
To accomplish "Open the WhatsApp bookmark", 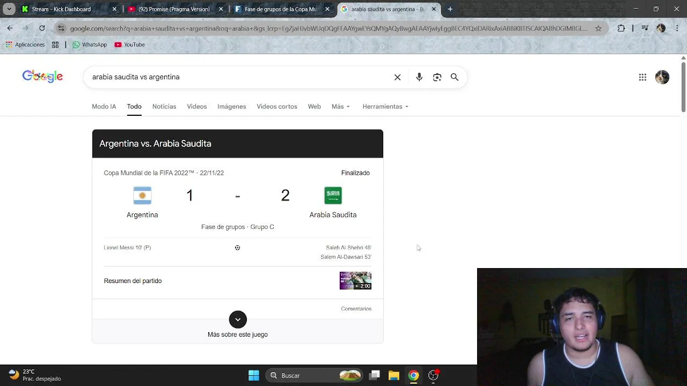I will pyautogui.click(x=90, y=44).
